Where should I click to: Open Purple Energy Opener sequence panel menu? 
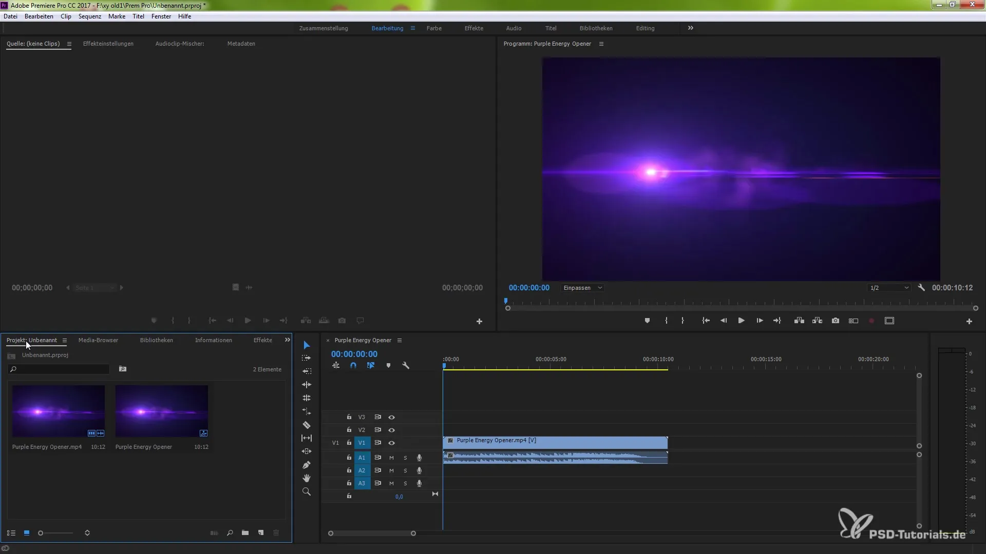pos(400,340)
